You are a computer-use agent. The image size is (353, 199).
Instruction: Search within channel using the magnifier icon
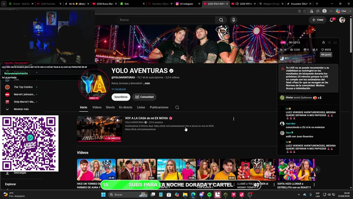177,108
